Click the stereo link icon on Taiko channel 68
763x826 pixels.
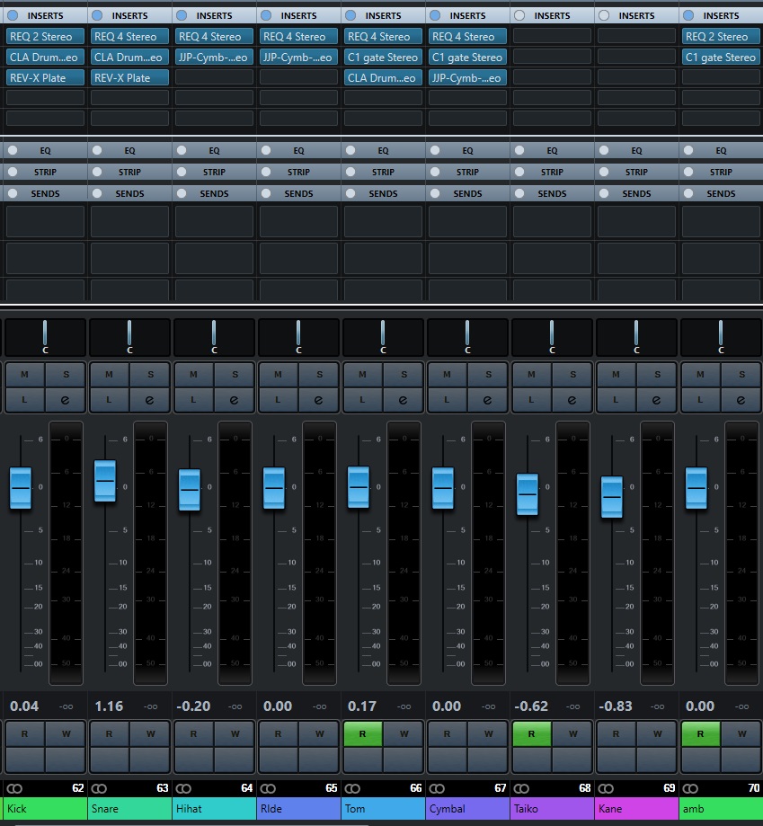coord(521,788)
